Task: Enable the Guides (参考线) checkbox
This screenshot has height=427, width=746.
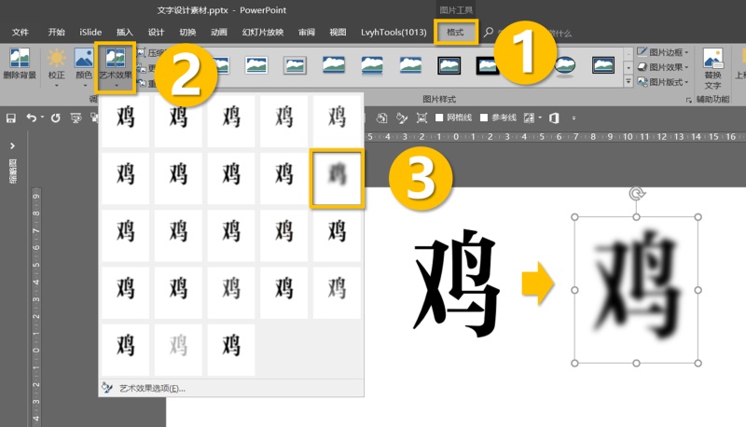Action: click(484, 117)
